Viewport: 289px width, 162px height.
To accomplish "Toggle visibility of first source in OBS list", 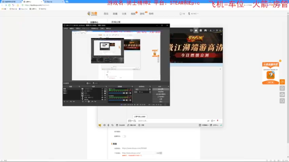I will [x=102, y=89].
